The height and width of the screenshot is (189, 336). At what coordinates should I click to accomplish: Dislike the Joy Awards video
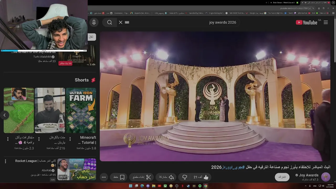click(x=185, y=177)
